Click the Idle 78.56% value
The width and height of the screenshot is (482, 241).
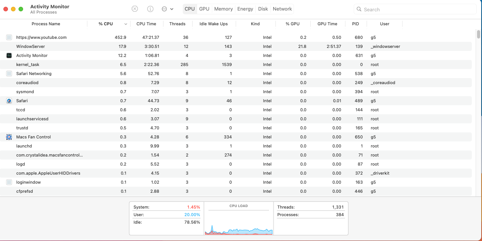click(192, 222)
